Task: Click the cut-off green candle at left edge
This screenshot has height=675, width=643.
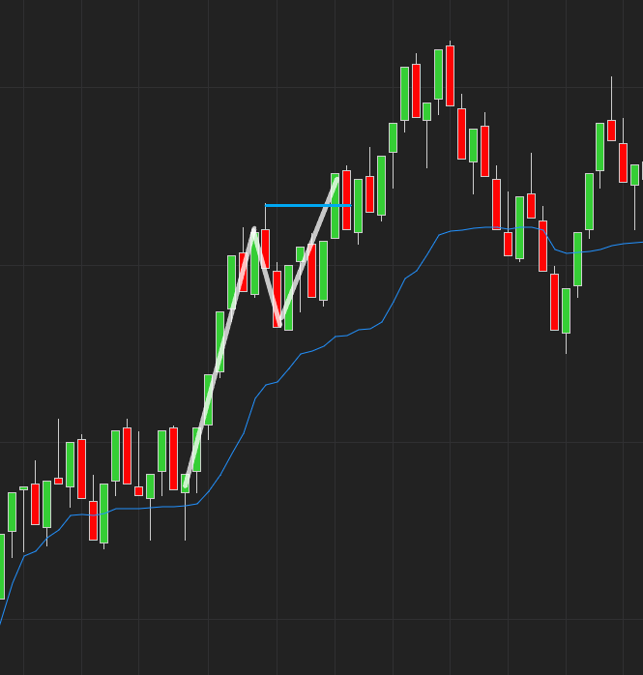Action: point(2,566)
